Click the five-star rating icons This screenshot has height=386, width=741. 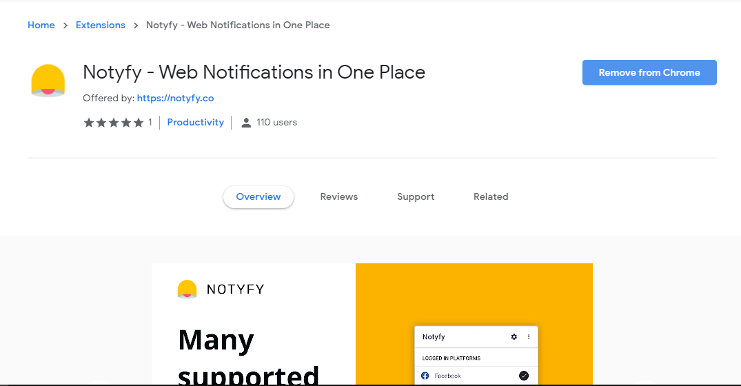[x=113, y=123]
